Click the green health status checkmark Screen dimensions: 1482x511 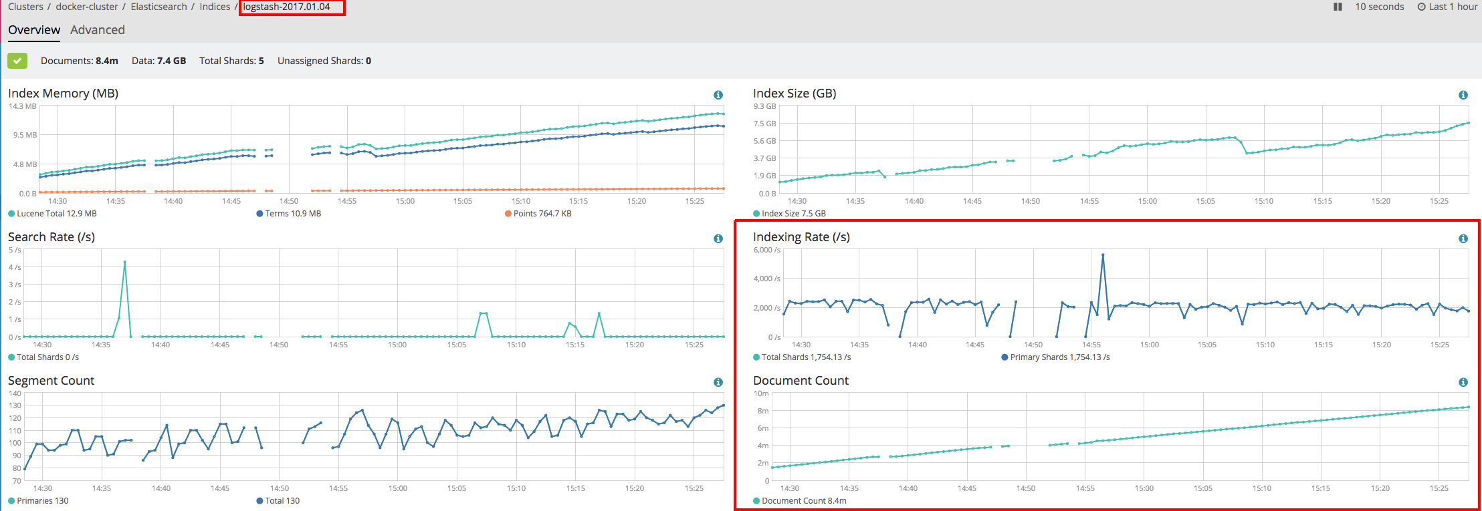click(x=17, y=61)
